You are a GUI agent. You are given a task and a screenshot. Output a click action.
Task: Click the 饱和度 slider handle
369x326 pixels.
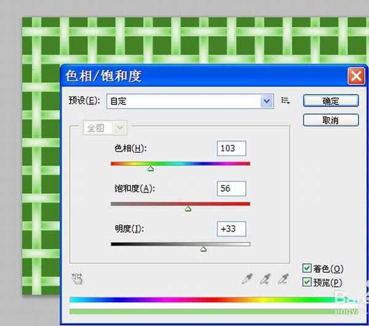tap(188, 209)
